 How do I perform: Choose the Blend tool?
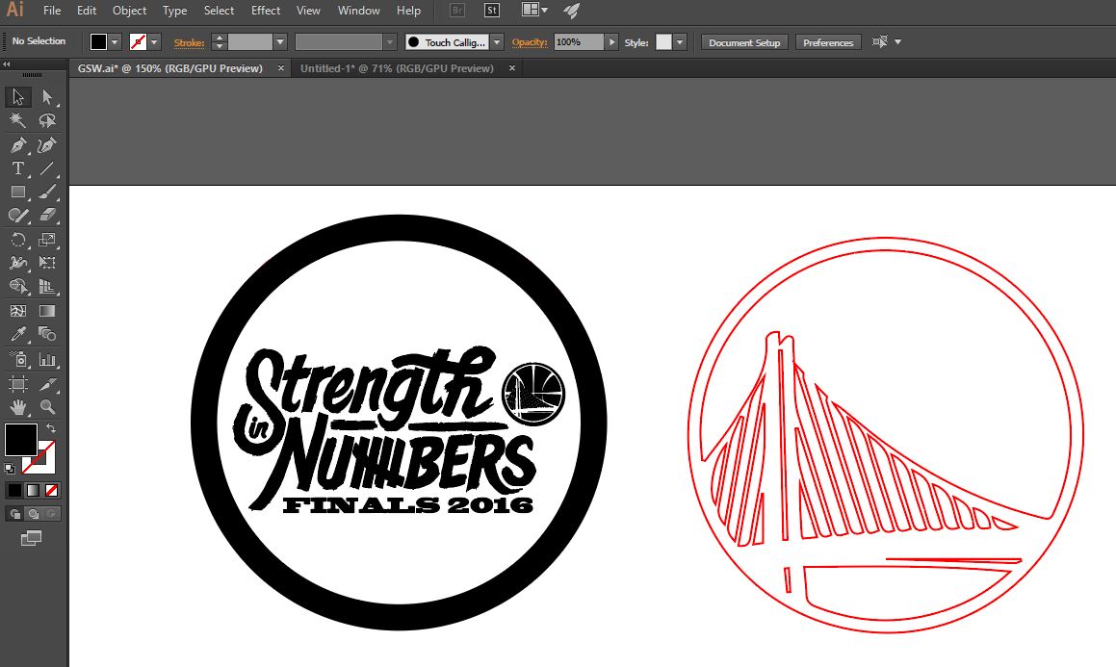(47, 333)
